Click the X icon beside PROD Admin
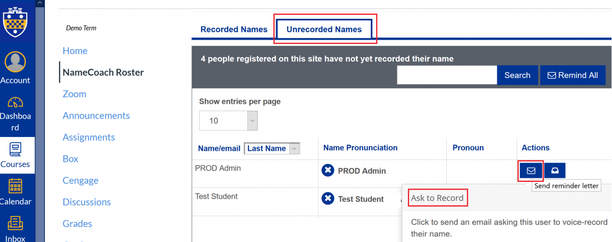Screen dimensions: 612x242 (328, 171)
